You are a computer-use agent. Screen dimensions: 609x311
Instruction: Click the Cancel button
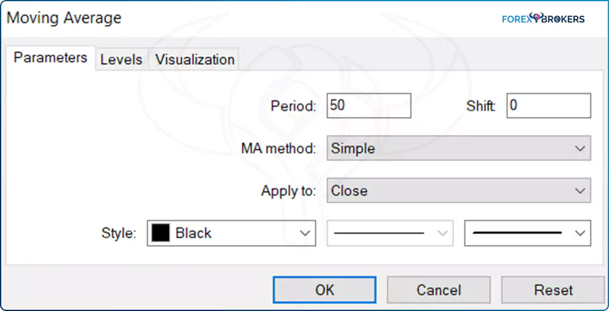tap(438, 290)
